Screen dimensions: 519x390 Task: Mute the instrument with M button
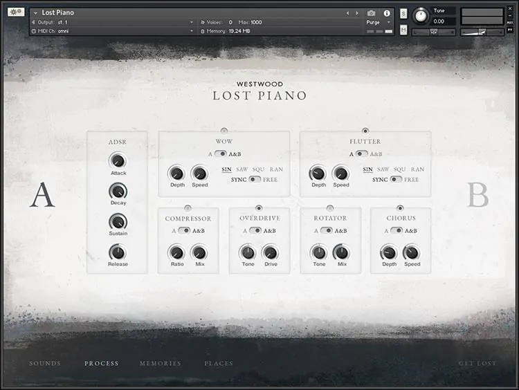[403, 30]
